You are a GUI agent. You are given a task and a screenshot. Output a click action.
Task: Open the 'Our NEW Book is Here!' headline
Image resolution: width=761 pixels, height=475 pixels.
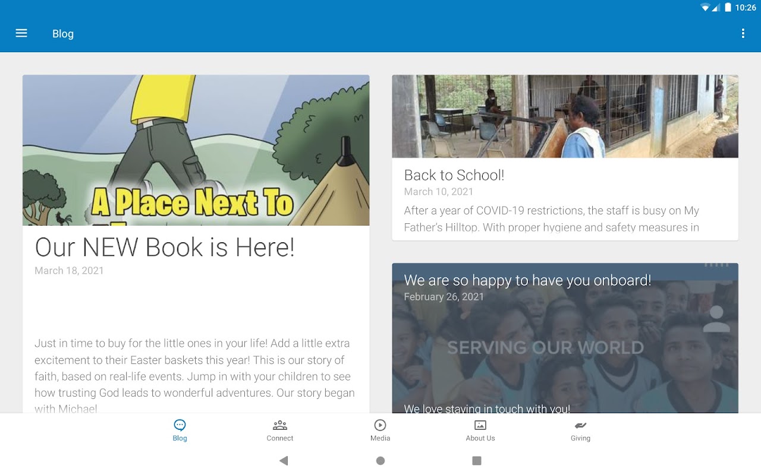[165, 247]
